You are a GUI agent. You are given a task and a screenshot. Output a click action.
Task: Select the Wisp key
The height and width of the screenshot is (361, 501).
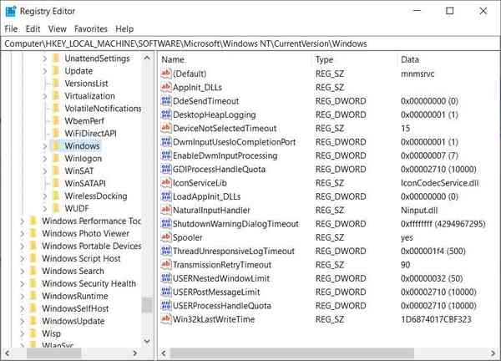click(51, 333)
